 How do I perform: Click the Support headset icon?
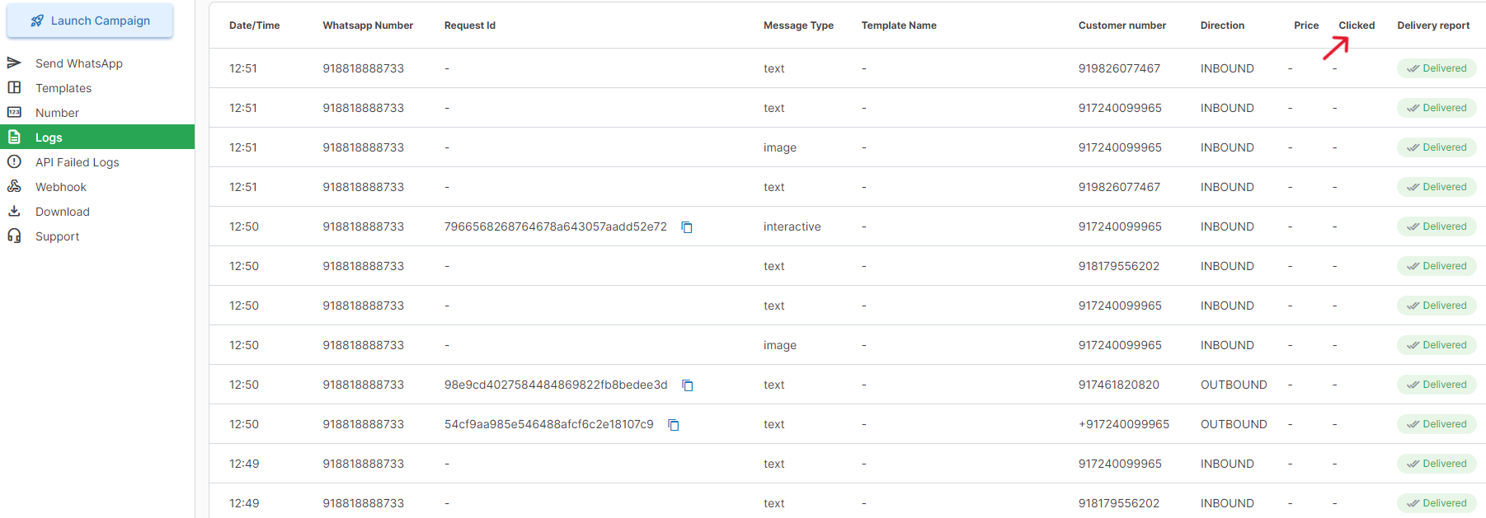(14, 236)
